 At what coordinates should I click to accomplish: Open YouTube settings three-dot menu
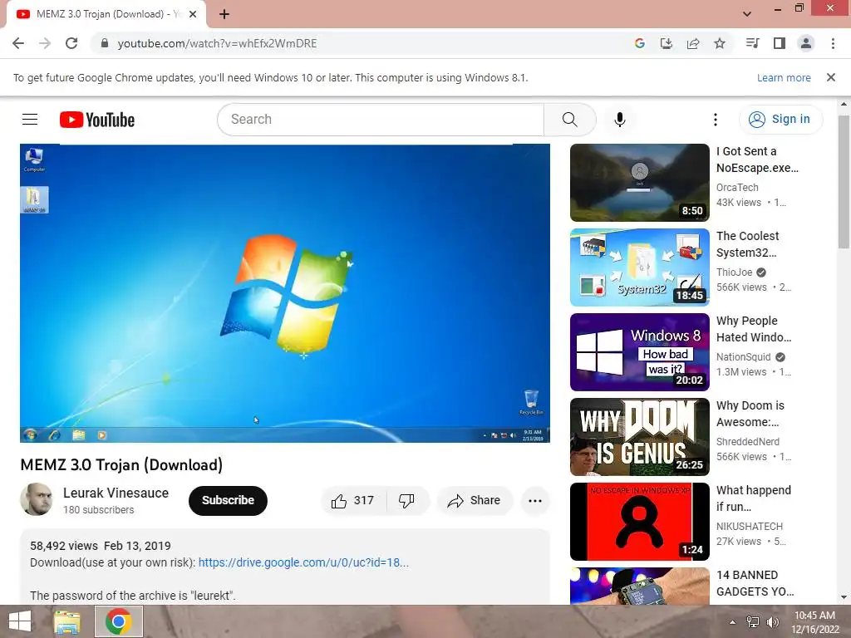click(716, 120)
